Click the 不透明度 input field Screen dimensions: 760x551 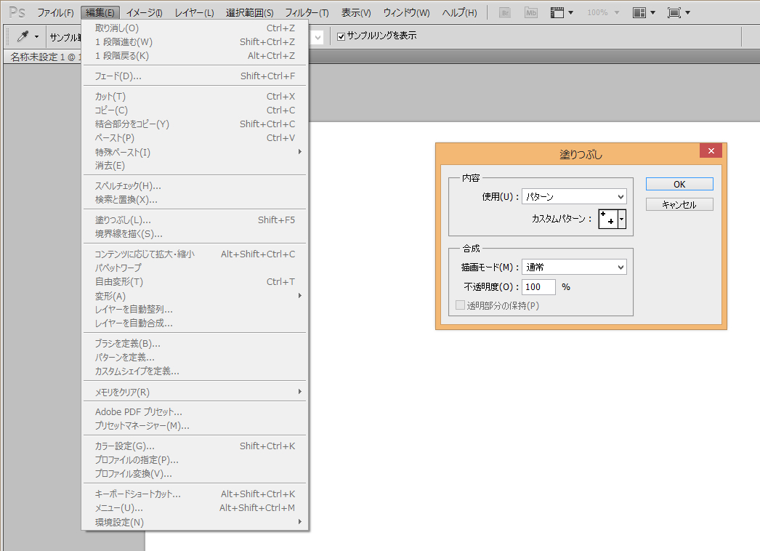538,287
